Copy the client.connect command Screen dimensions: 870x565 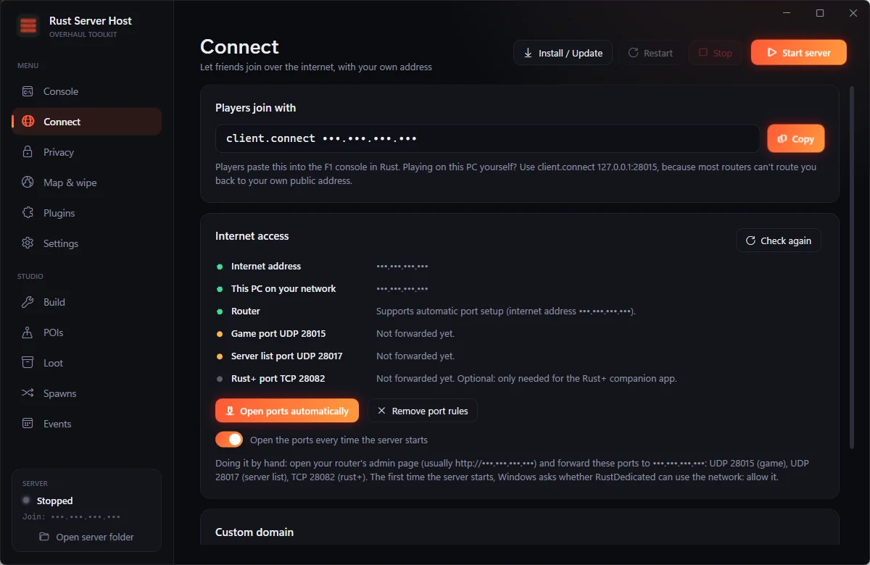coord(795,139)
